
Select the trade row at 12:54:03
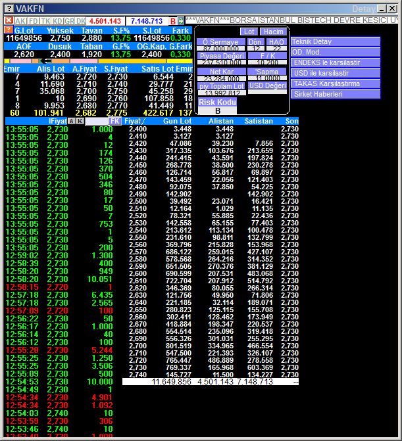click(x=59, y=413)
